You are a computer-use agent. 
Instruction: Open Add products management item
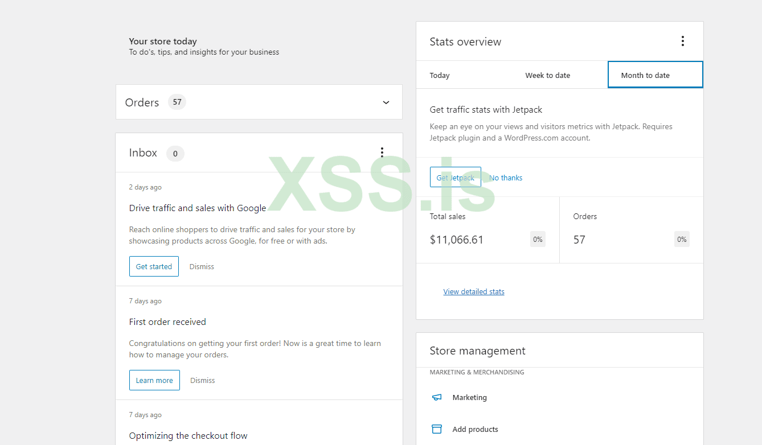(x=475, y=429)
